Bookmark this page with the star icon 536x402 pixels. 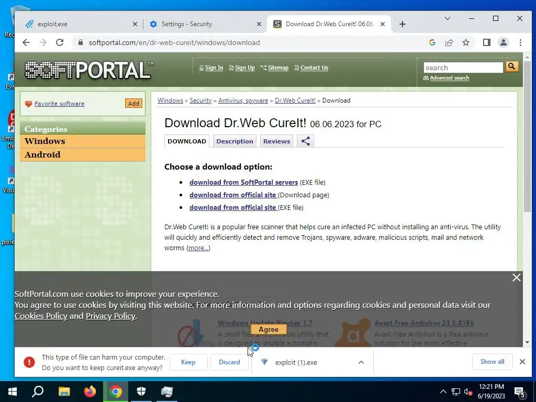pos(465,42)
